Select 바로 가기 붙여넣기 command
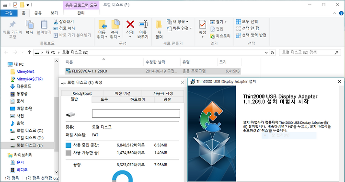This screenshot has height=182, width=345. pos(72,35)
